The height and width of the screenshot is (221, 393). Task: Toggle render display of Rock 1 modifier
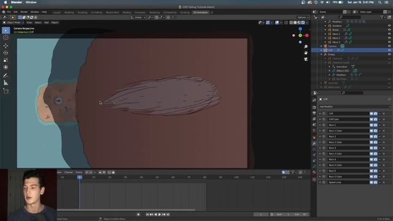click(375, 125)
